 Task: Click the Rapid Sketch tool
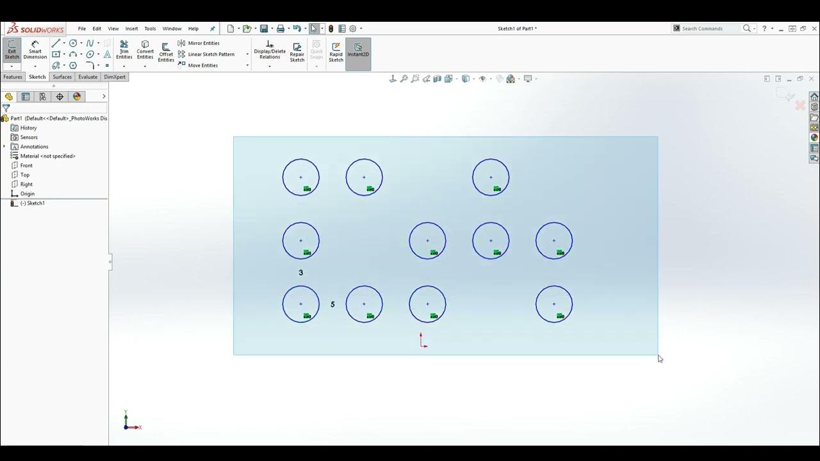point(336,52)
